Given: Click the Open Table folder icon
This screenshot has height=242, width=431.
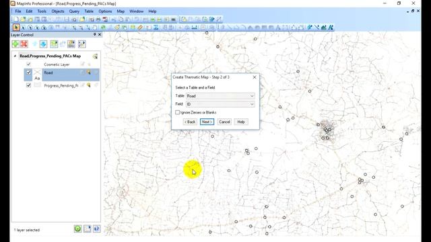Looking at the screenshot, I should 23,19.
